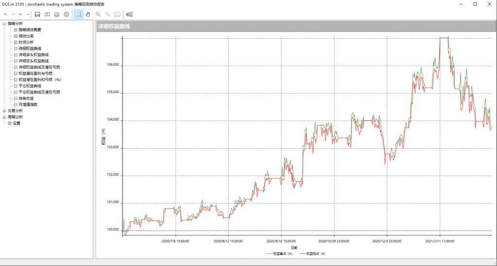Click the 策略分析 root label
This screenshot has width=497, height=266.
click(15, 23)
